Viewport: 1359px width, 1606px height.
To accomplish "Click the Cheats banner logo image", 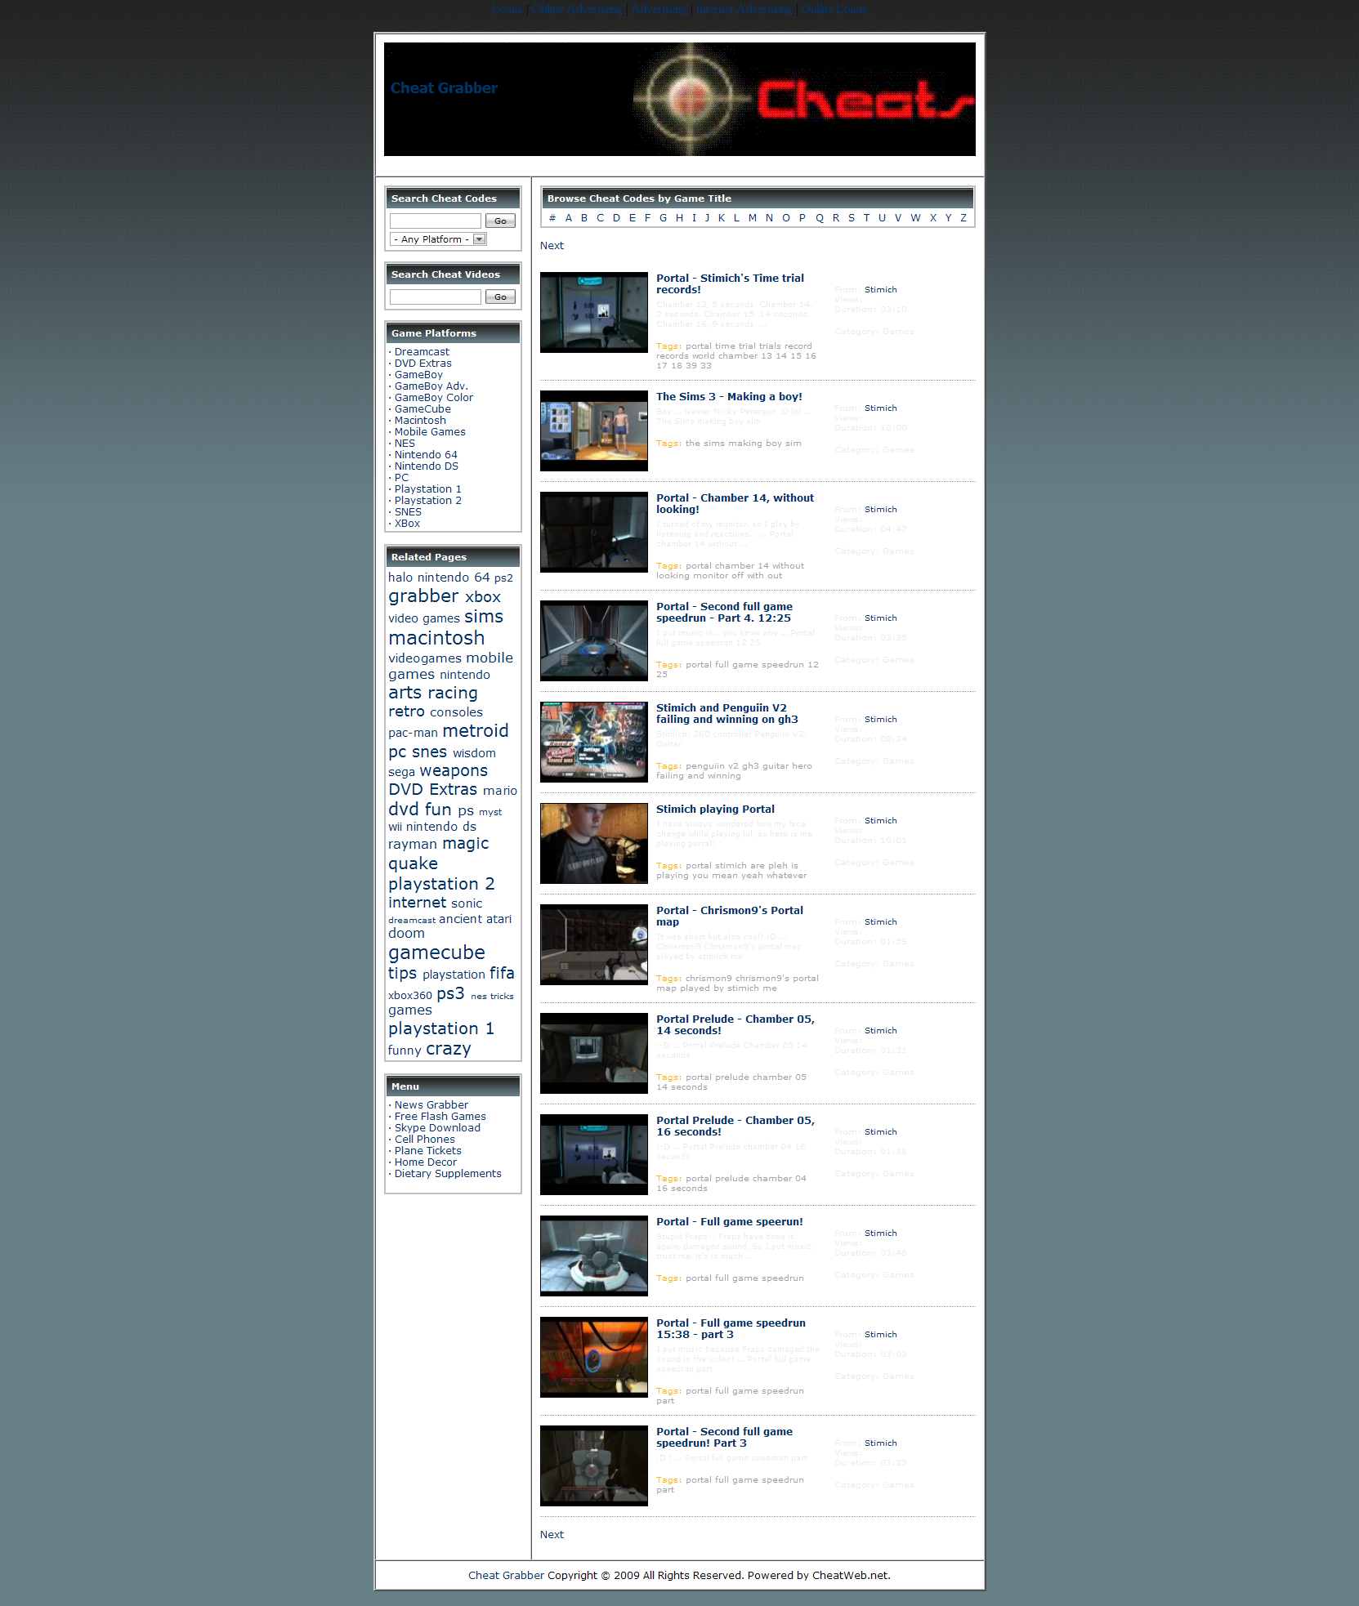I will click(x=803, y=99).
